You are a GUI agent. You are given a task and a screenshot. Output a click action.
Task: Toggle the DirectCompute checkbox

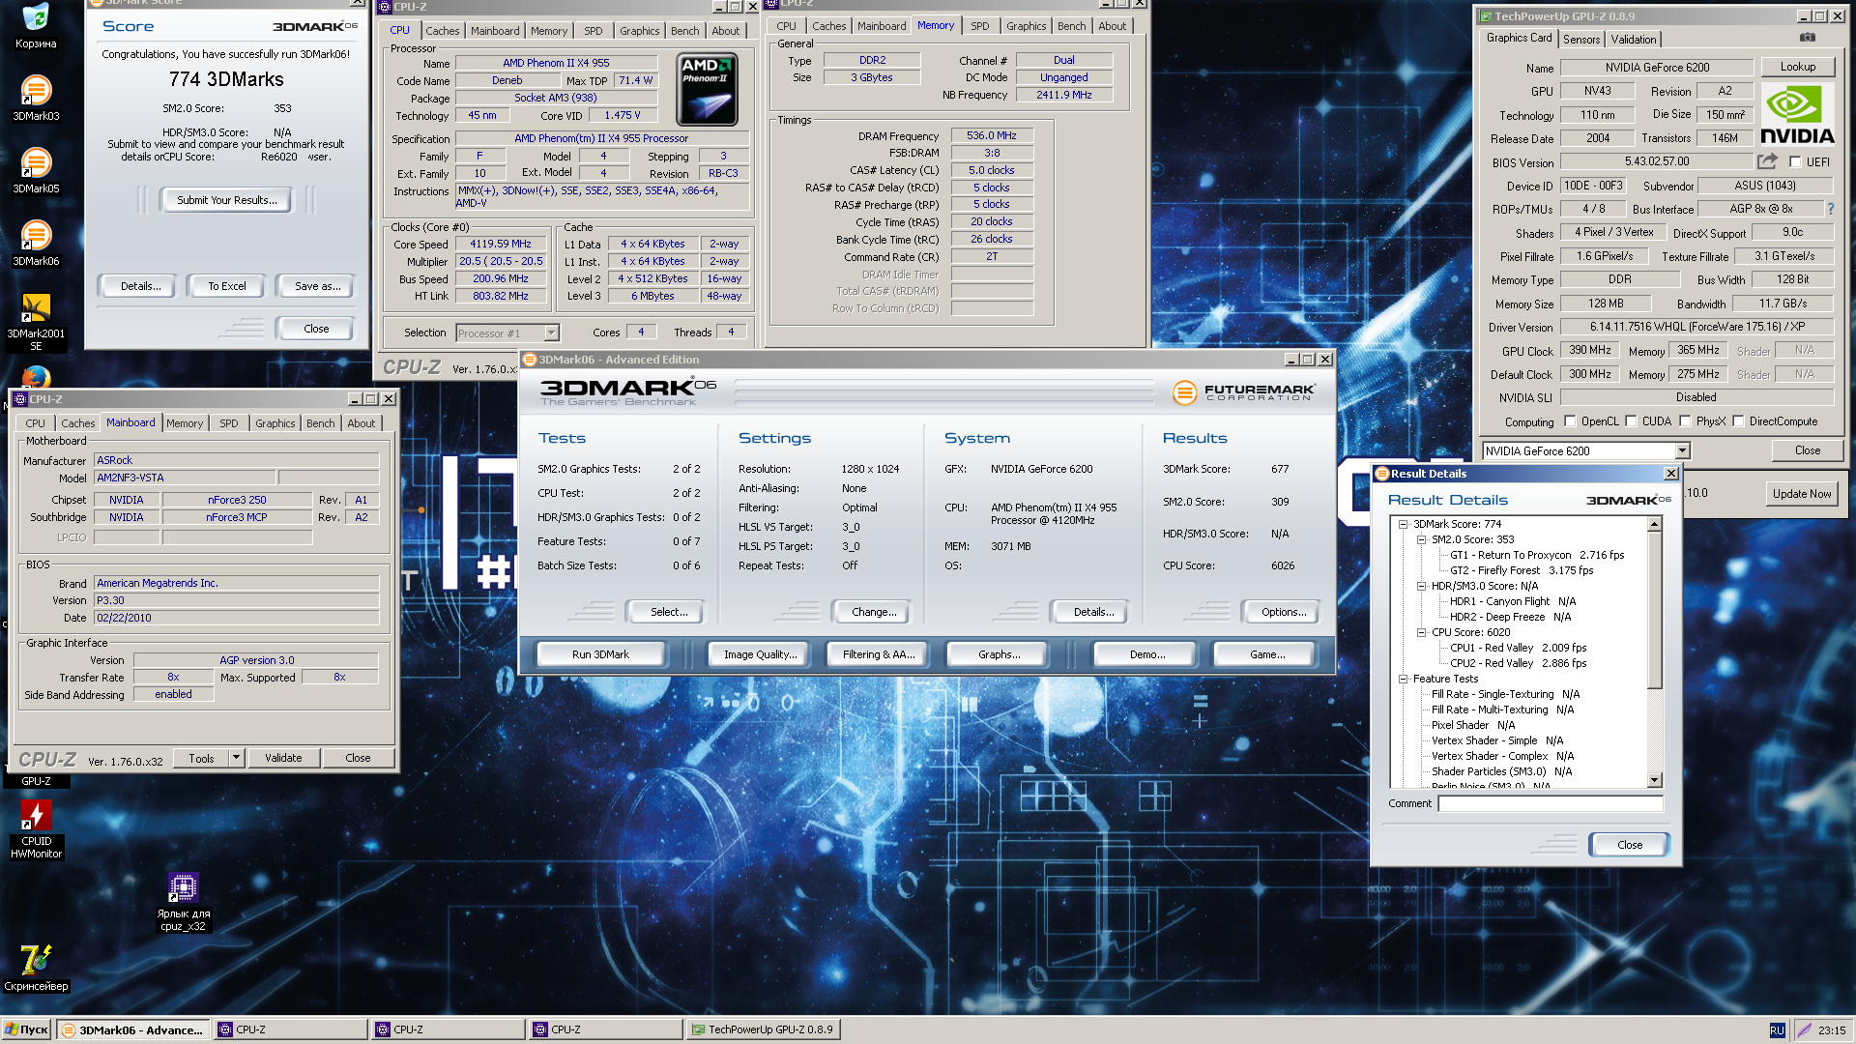click(1738, 421)
